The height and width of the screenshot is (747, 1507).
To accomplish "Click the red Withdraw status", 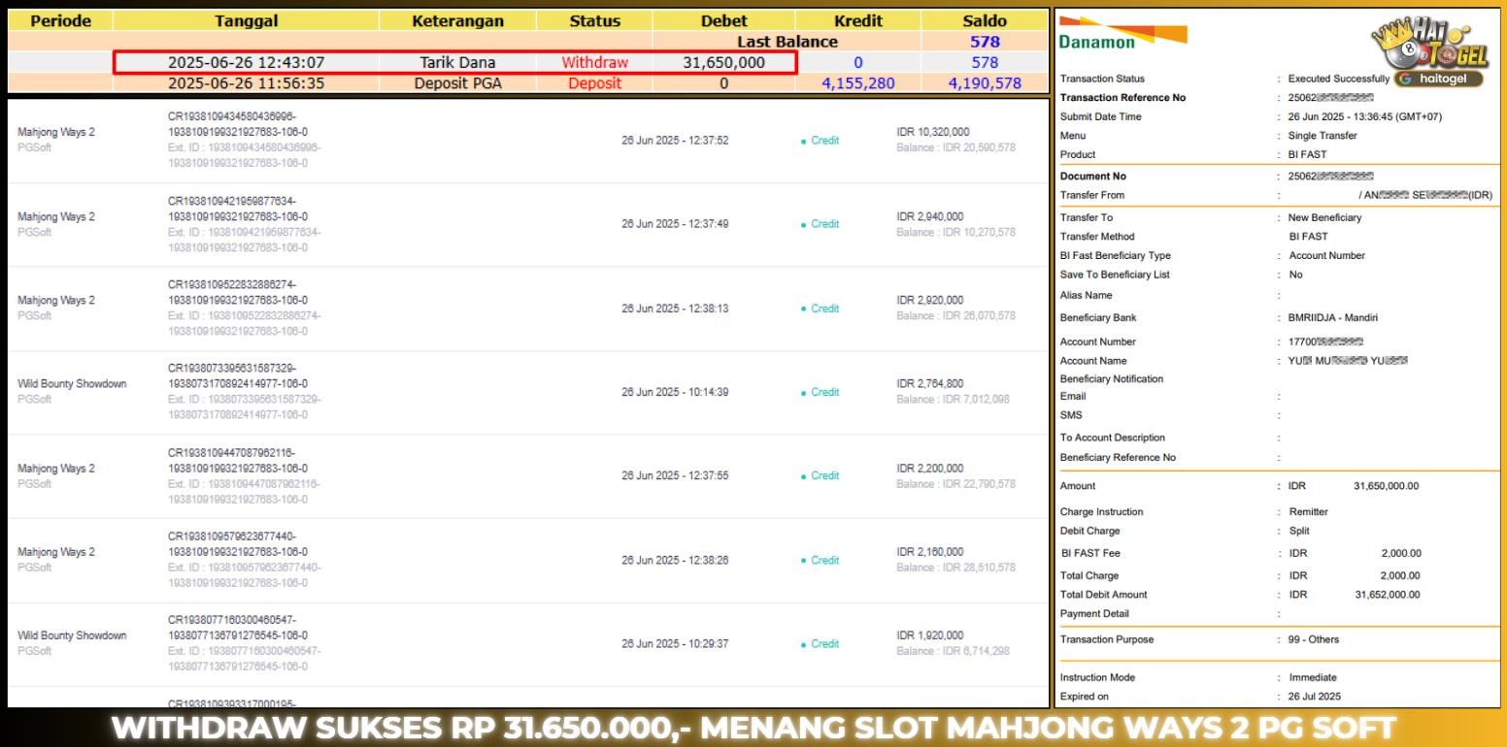I will tap(594, 62).
